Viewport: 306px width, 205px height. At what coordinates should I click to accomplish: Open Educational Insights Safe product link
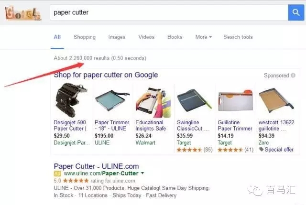pos(151,125)
